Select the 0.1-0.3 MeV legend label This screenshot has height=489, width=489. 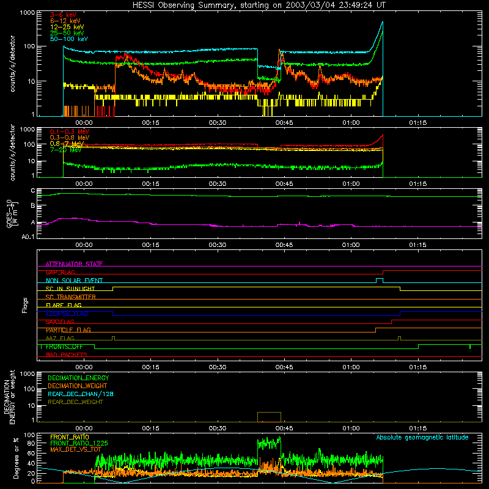pyautogui.click(x=70, y=131)
